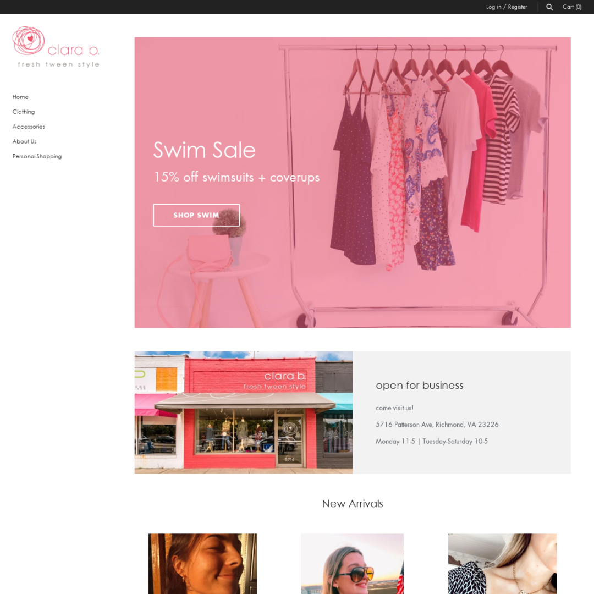594x594 pixels.
Task: Click the New Arrivals heading
Action: pyautogui.click(x=353, y=504)
